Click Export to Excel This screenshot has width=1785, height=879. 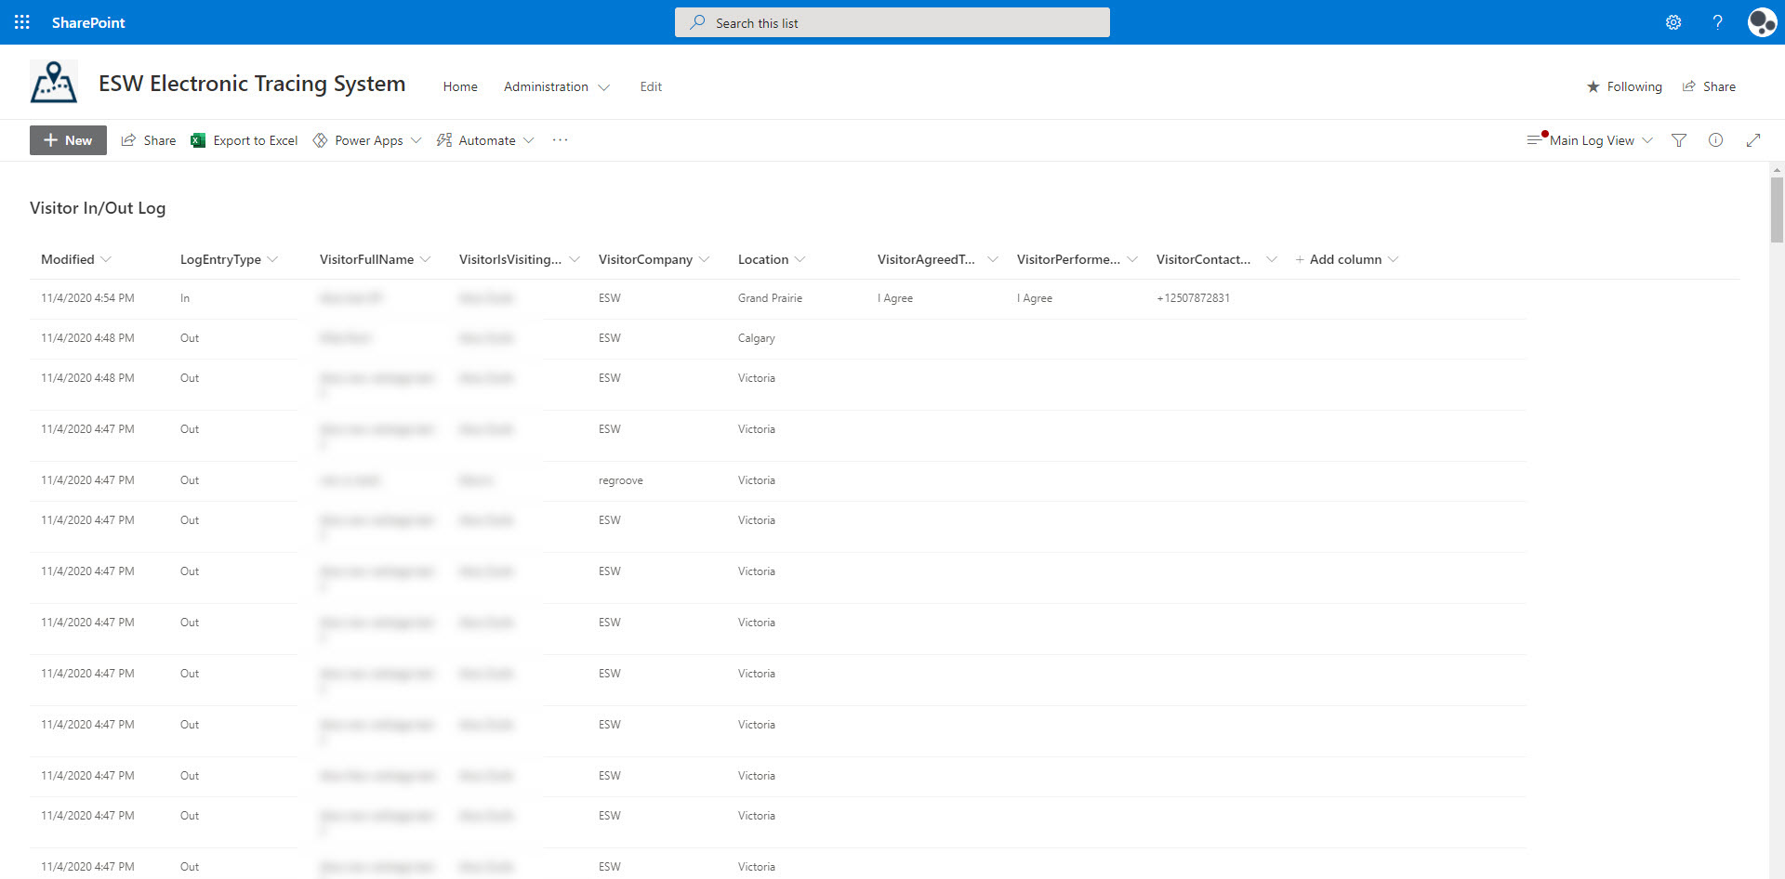click(x=245, y=140)
